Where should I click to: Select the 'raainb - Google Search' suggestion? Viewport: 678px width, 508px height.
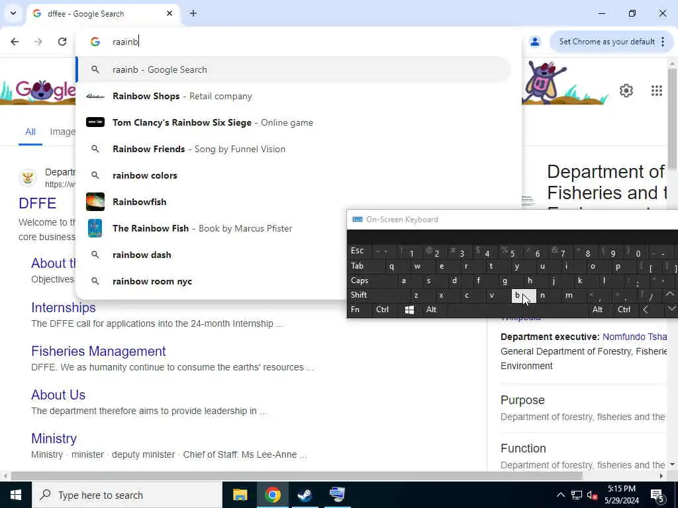coord(293,69)
